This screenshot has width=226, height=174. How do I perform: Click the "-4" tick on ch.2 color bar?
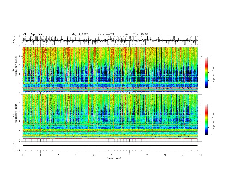pyautogui.click(x=210, y=112)
